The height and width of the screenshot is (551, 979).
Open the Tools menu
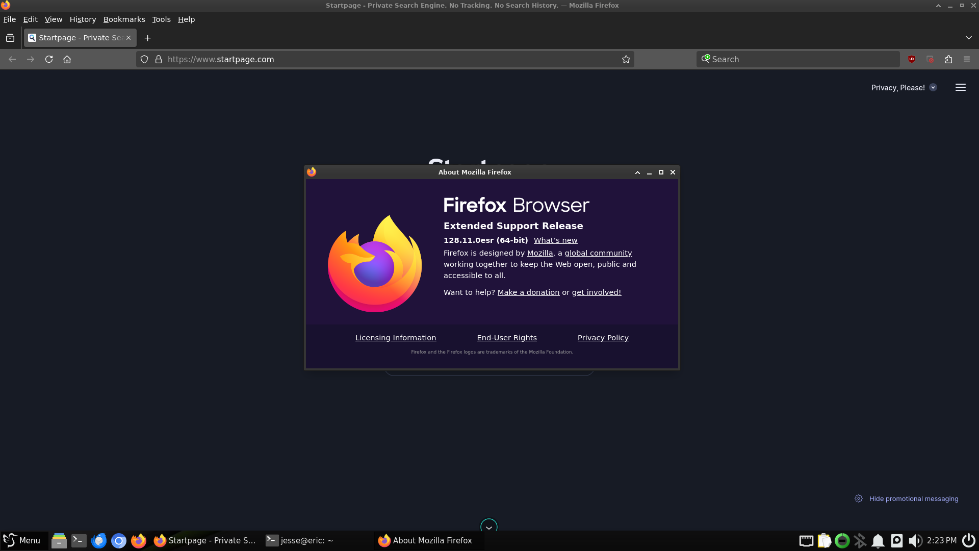161,19
